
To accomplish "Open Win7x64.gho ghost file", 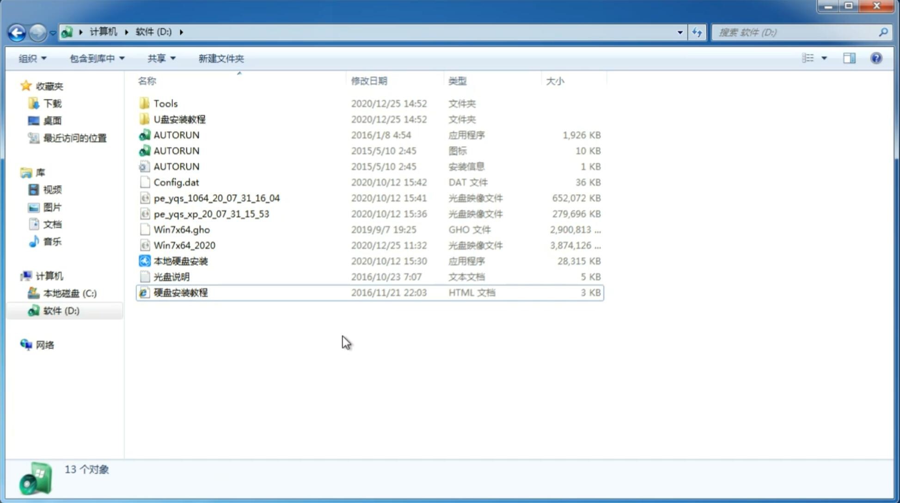I will (182, 229).
